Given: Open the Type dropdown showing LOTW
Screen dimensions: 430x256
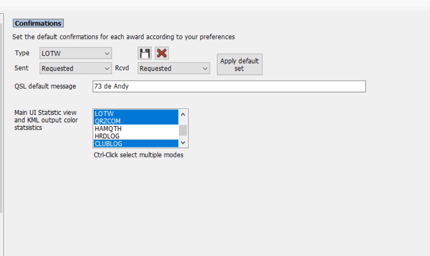Looking at the screenshot, I should coord(76,53).
